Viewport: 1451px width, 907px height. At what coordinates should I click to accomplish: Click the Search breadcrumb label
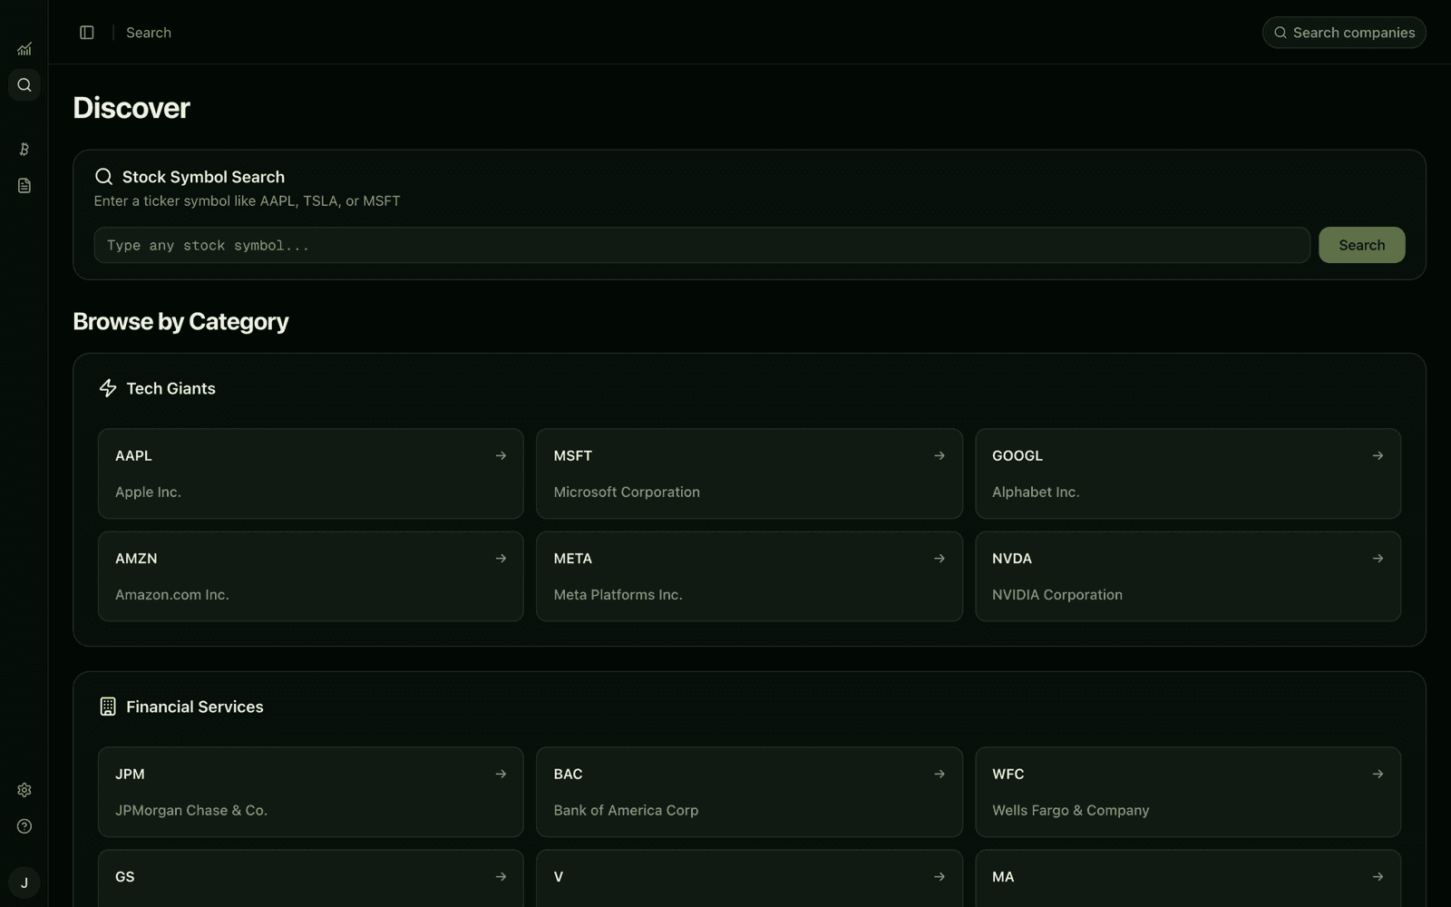[x=149, y=33]
